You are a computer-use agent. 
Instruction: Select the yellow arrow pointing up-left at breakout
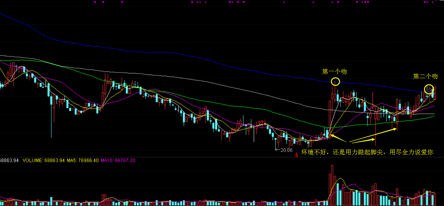coord(338,138)
